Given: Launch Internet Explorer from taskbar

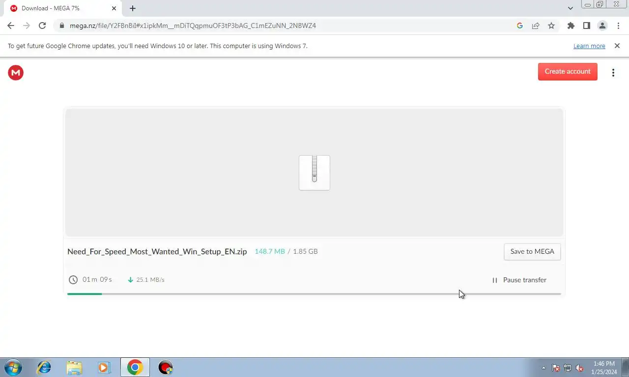Looking at the screenshot, I should coord(44,367).
